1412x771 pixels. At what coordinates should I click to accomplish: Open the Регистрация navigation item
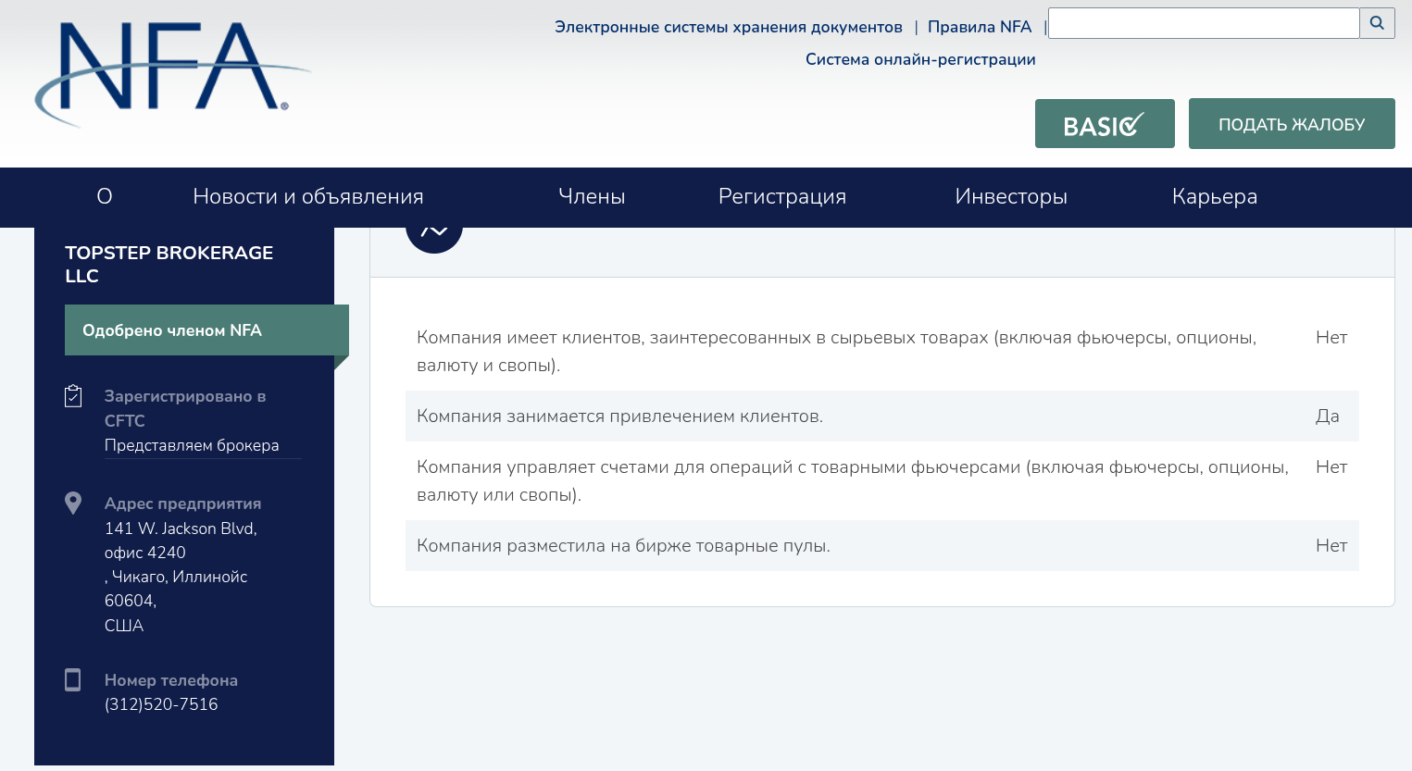(x=781, y=196)
